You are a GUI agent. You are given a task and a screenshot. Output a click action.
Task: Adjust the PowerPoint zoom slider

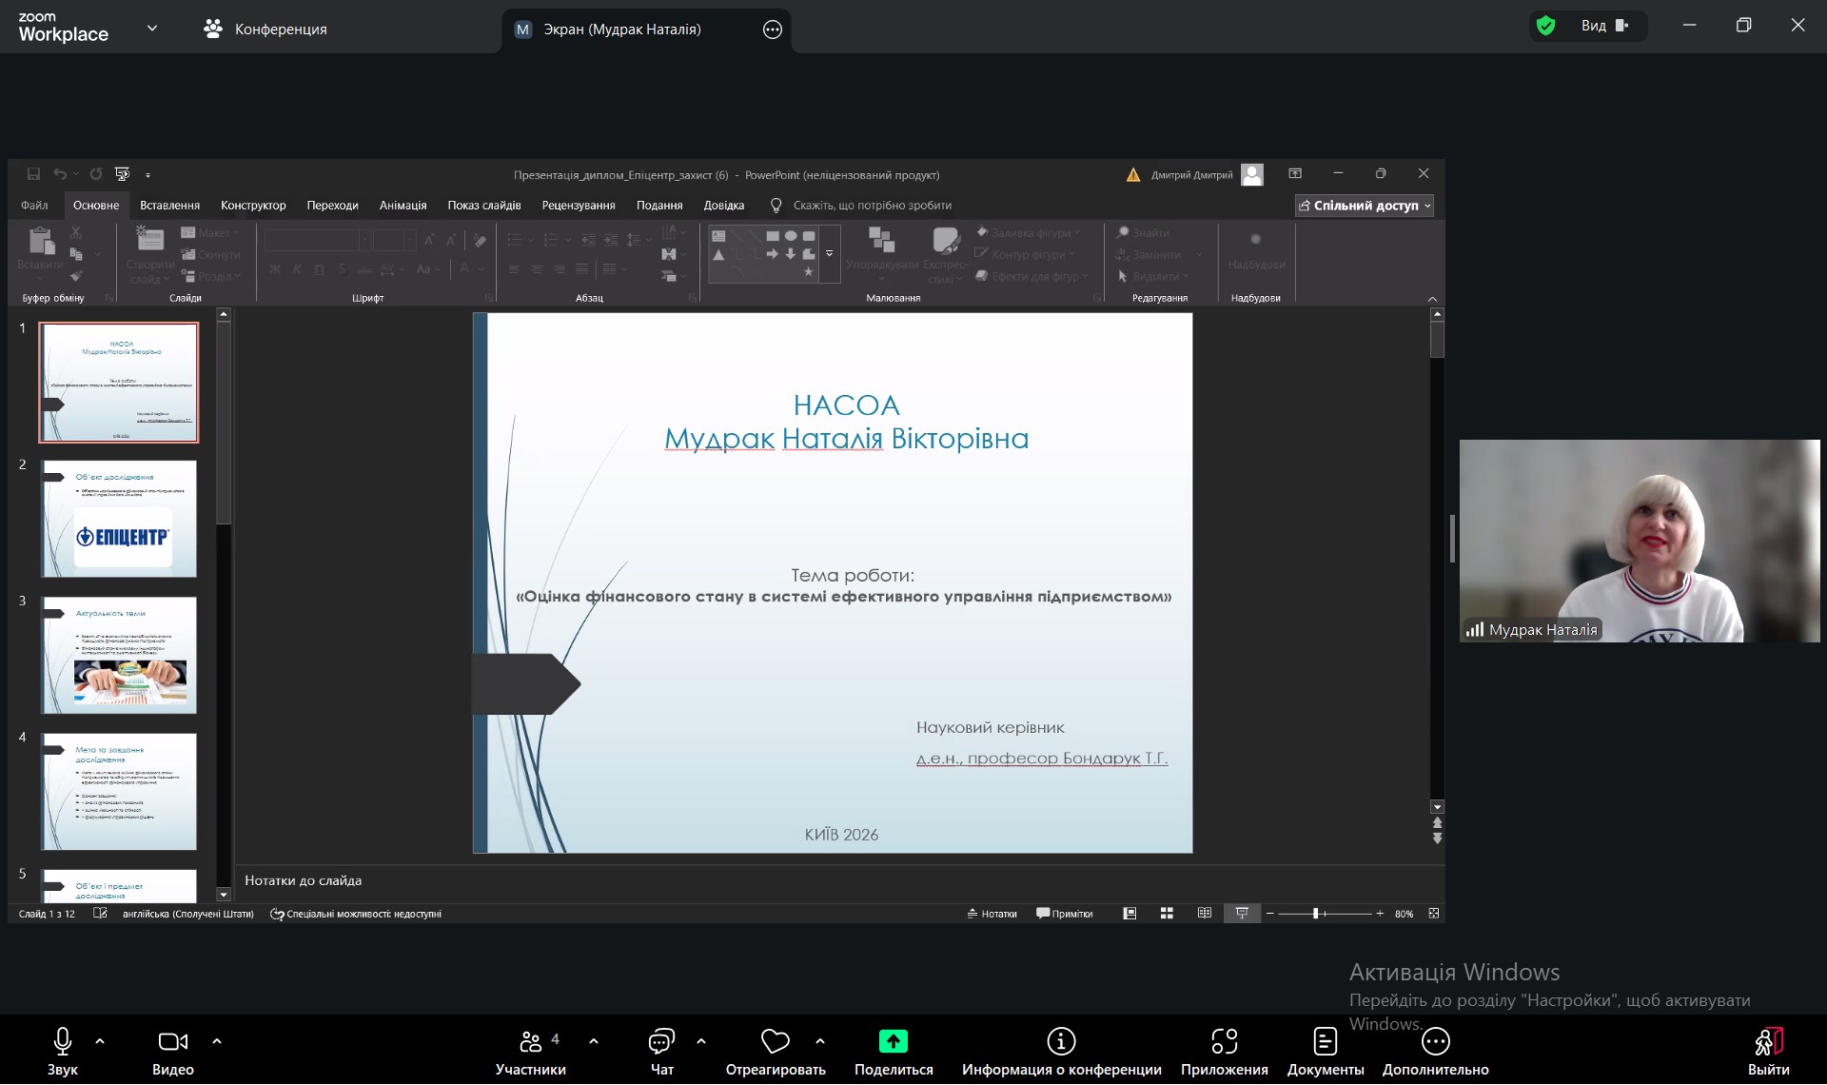(1316, 914)
